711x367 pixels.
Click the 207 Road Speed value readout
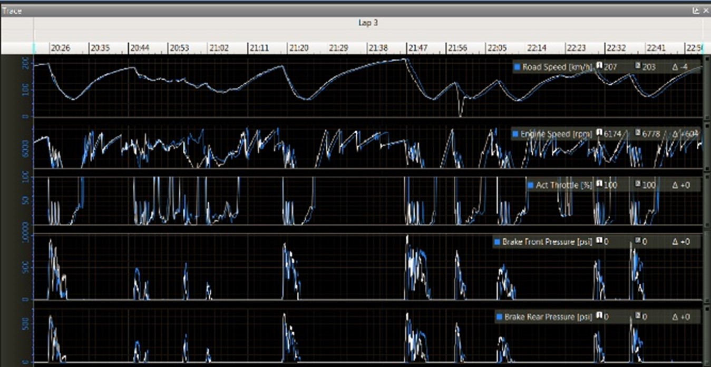pos(611,67)
